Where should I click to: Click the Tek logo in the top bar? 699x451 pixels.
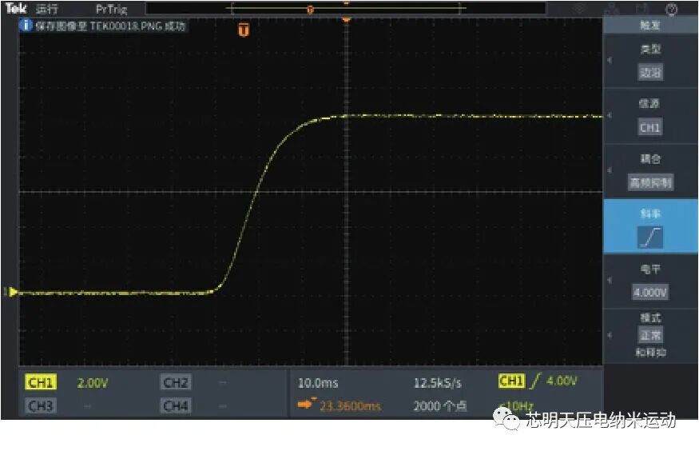[x=17, y=8]
